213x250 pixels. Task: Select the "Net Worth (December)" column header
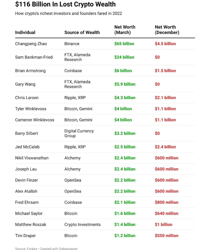click(167, 30)
